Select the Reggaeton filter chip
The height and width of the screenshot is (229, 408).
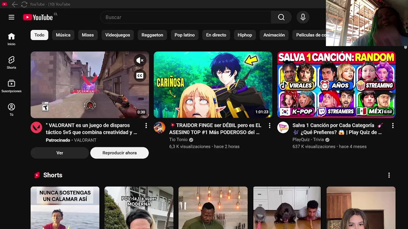[x=152, y=35]
